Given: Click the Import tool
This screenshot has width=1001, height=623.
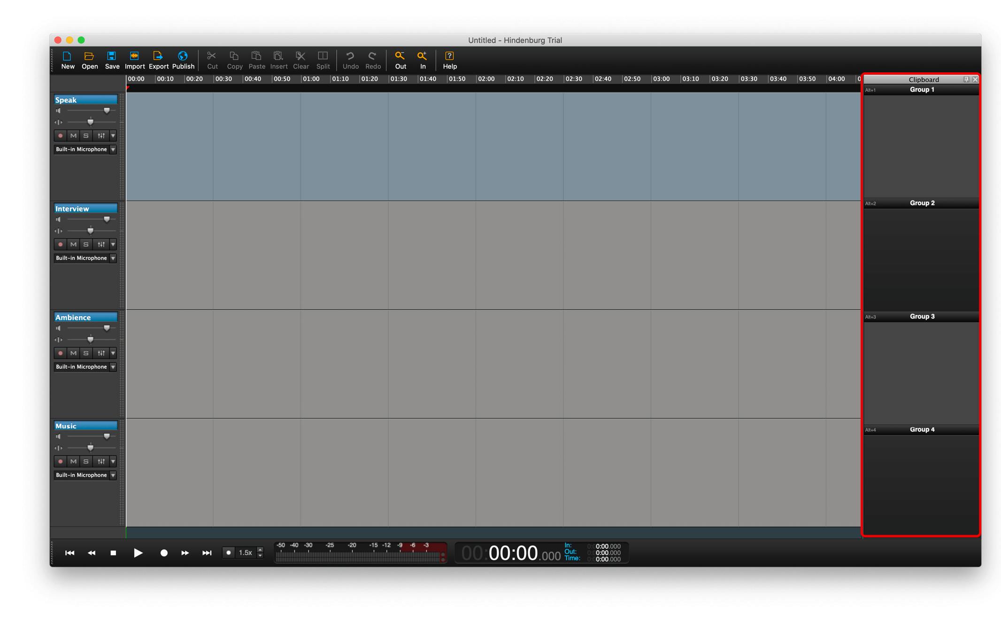Looking at the screenshot, I should point(135,60).
